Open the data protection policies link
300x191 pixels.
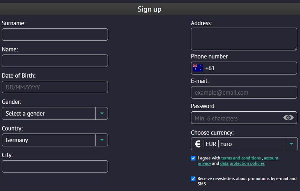pyautogui.click(x=242, y=163)
